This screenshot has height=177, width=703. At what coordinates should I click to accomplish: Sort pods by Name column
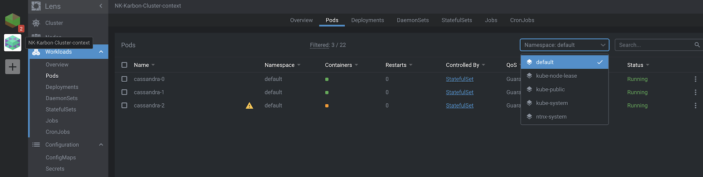pos(144,65)
